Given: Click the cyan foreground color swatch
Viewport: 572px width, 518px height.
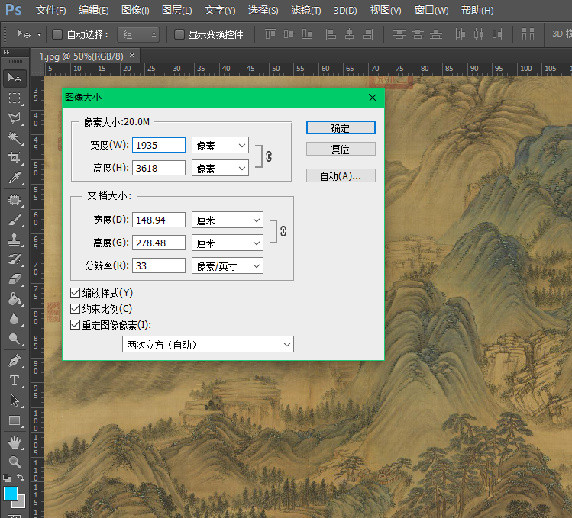Looking at the screenshot, I should [x=11, y=494].
